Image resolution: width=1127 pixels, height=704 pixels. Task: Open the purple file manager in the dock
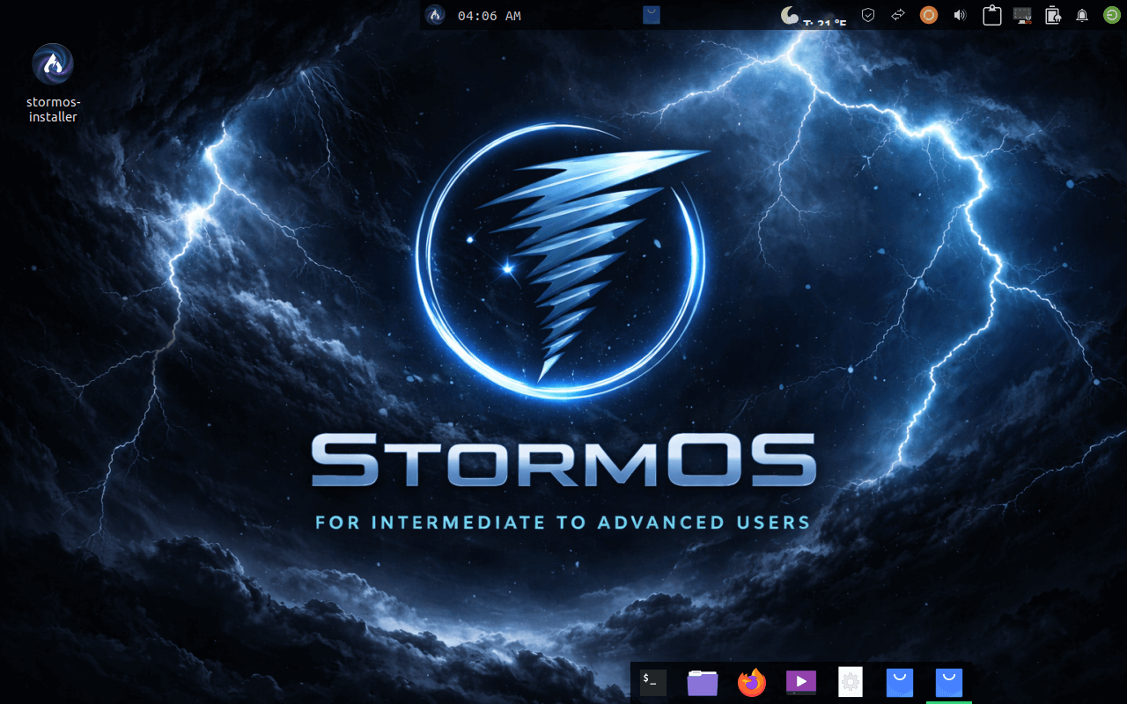[702, 680]
